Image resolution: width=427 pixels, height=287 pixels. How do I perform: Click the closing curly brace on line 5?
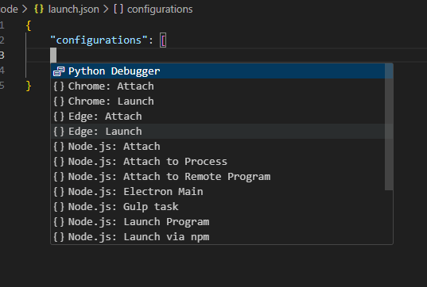tap(29, 86)
